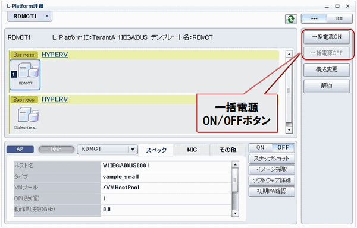The image size is (357, 228).
Task: Turn the server power OFF
Action: click(283, 148)
